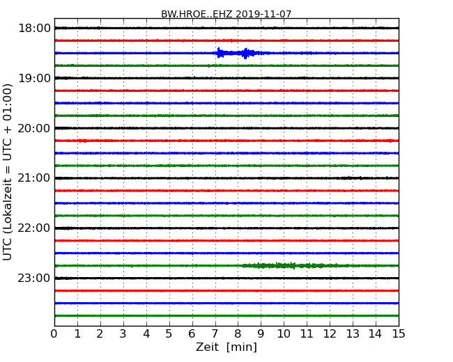Click the 21:00 time label

point(34,178)
